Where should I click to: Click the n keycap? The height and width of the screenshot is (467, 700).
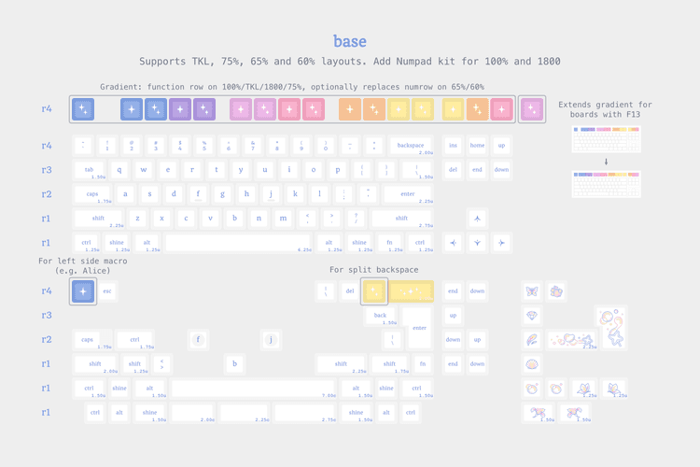pos(259,219)
